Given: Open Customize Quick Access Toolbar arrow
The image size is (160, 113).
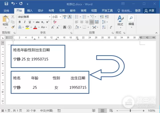Looking at the screenshot, I should [27, 4].
